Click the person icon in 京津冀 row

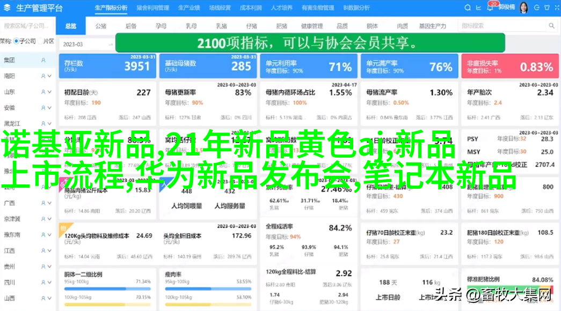[43, 219]
